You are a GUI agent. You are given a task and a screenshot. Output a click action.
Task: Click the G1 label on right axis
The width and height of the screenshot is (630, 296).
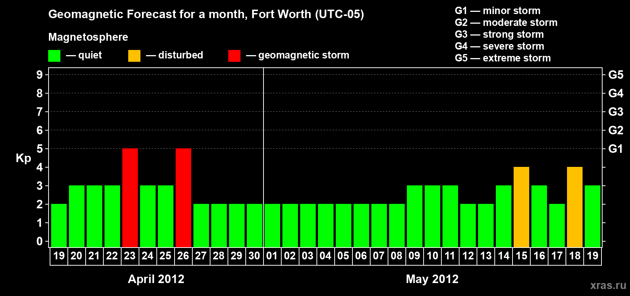[616, 149]
